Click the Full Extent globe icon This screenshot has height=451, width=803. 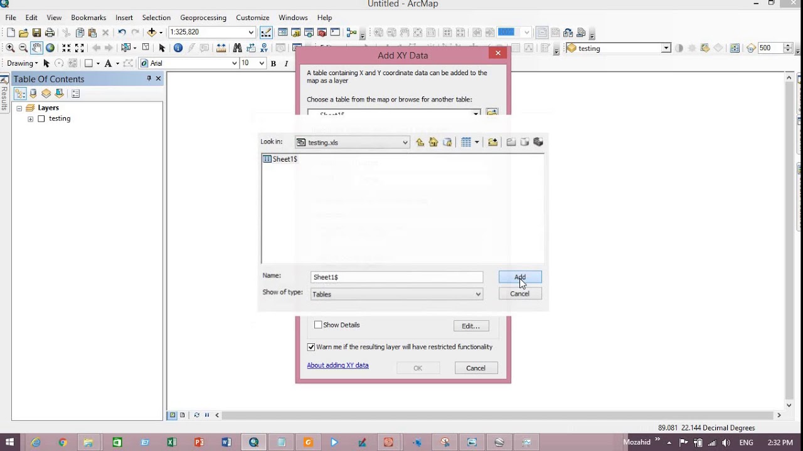50,48
